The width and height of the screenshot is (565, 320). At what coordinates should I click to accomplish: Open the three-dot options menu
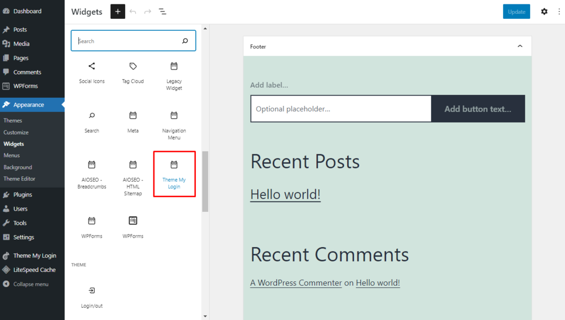[x=558, y=12]
